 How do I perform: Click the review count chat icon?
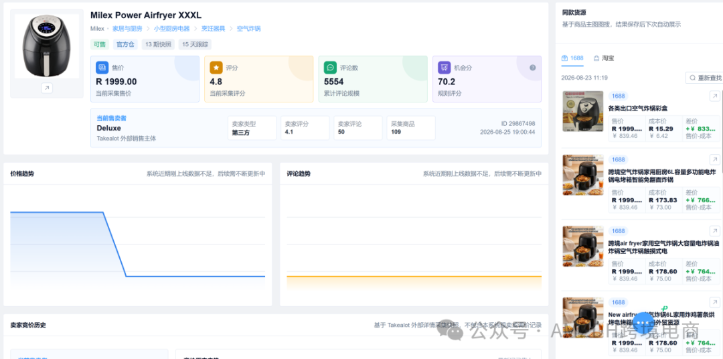pyautogui.click(x=330, y=68)
